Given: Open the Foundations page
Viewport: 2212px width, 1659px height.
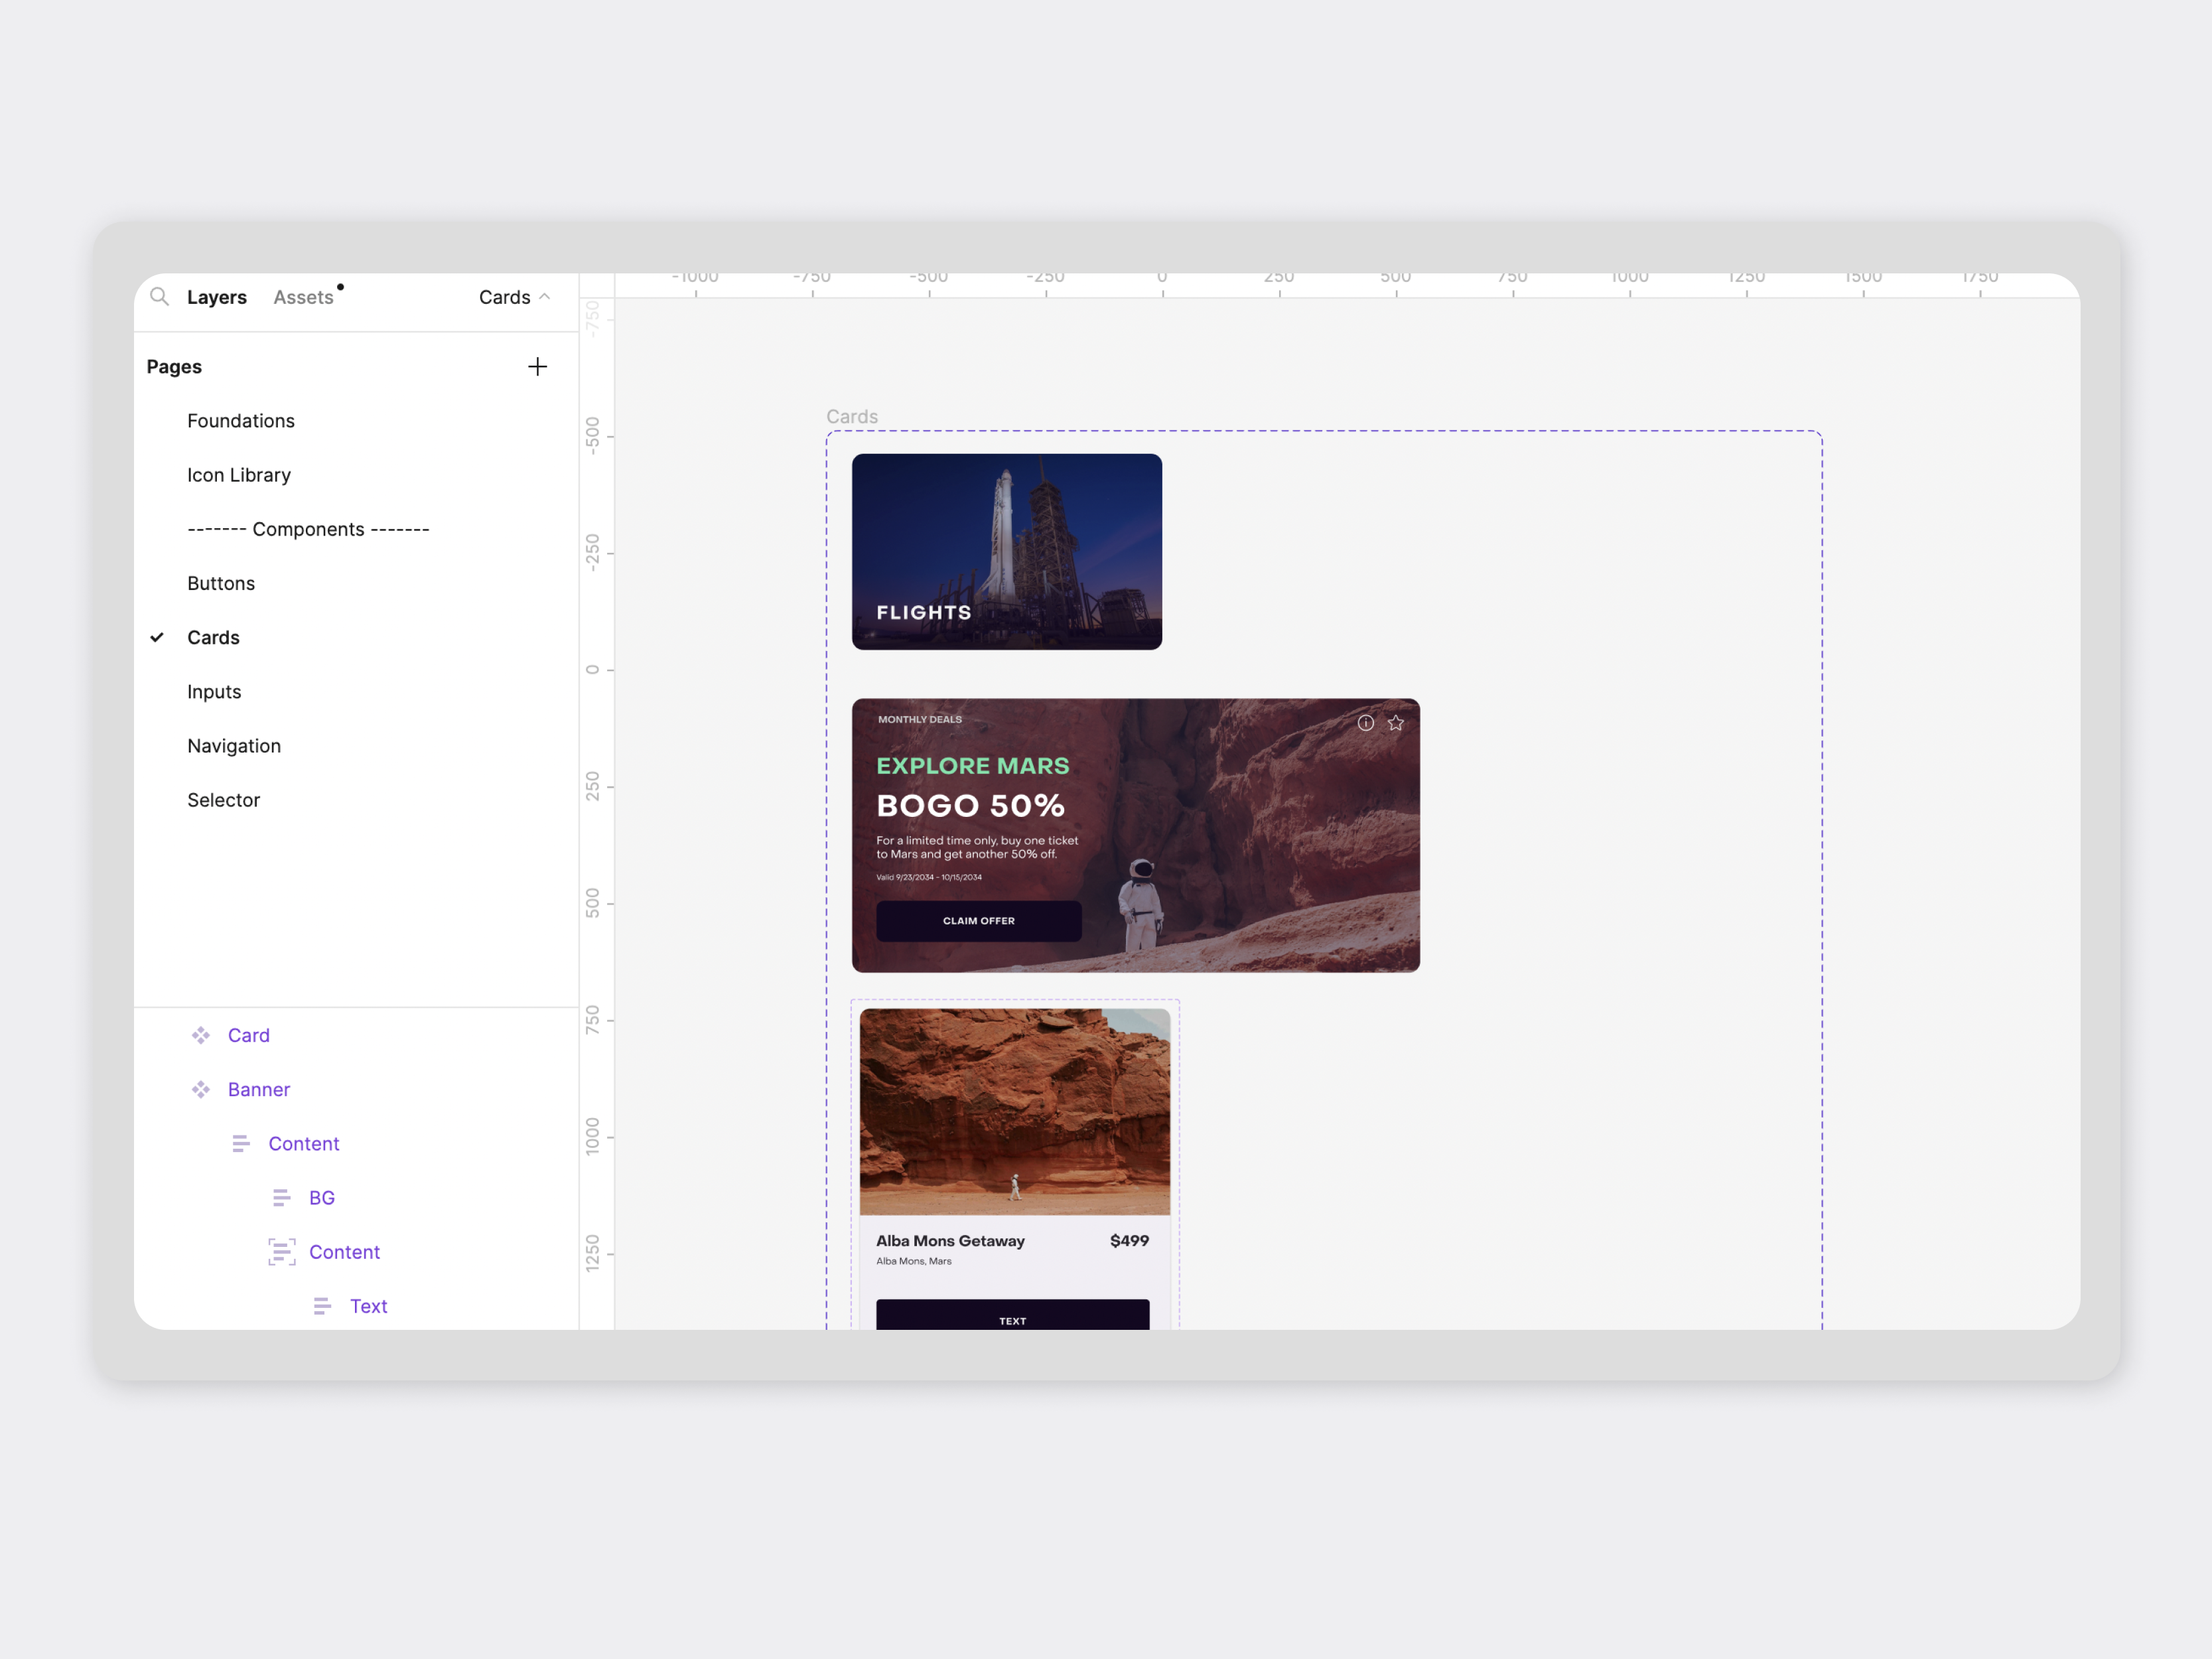Looking at the screenshot, I should (241, 421).
